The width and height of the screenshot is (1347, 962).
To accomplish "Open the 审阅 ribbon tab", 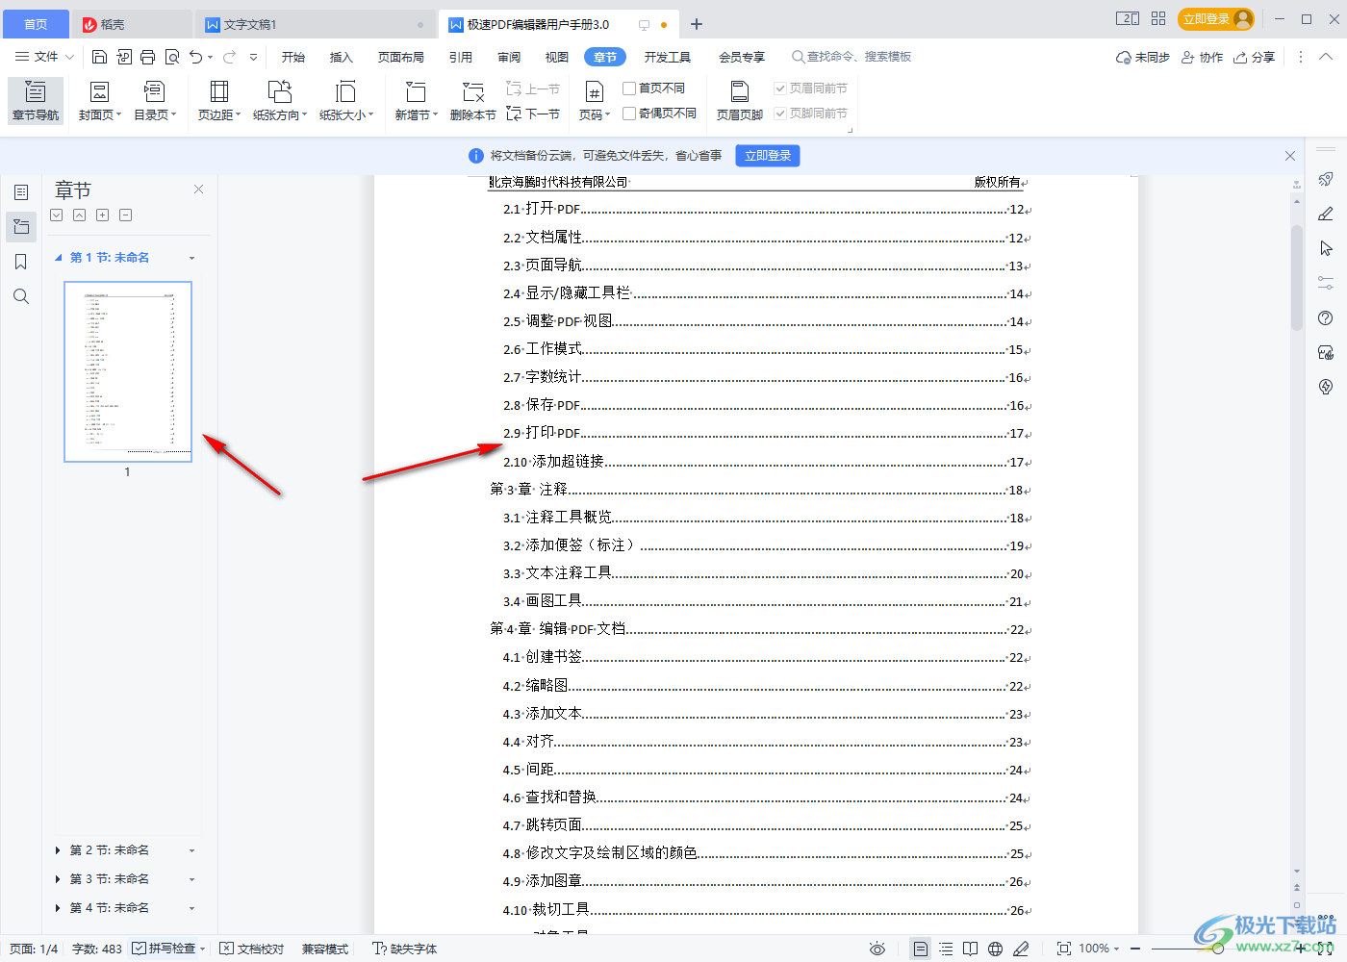I will tap(509, 57).
